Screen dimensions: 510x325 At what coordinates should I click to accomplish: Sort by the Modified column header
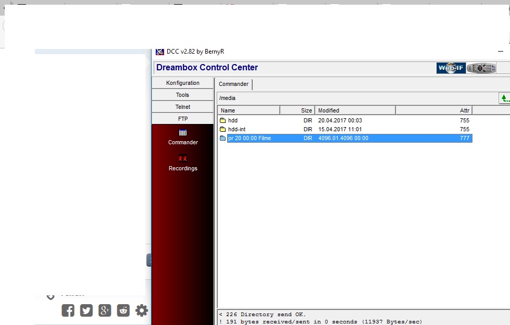(x=355, y=110)
